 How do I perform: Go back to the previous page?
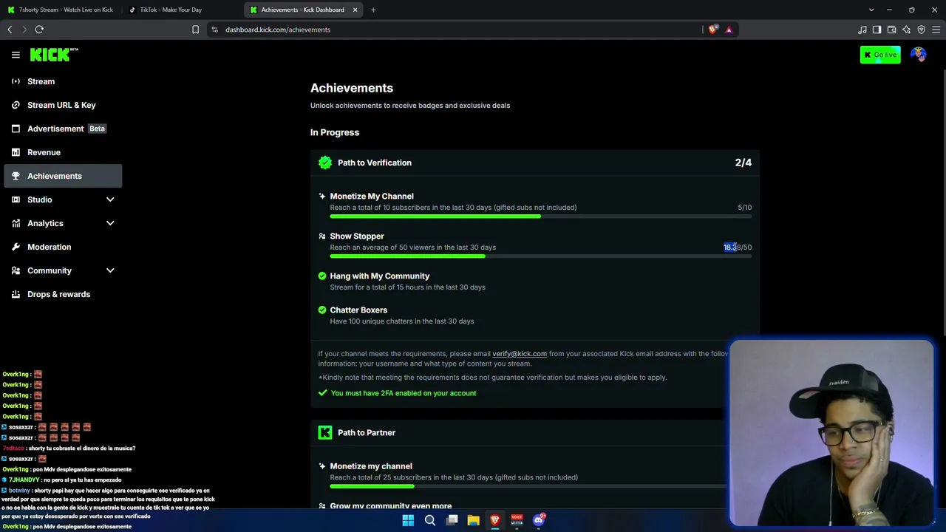10,30
